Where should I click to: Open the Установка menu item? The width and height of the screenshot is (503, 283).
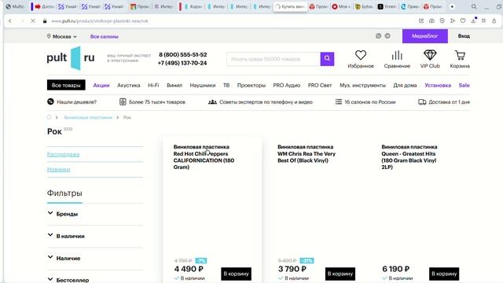(x=438, y=86)
